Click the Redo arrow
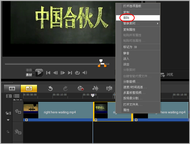The height and width of the screenshot is (144, 190). [x=66, y=88]
